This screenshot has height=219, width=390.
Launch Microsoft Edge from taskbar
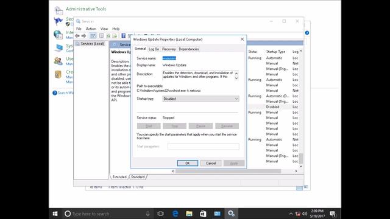(175, 214)
